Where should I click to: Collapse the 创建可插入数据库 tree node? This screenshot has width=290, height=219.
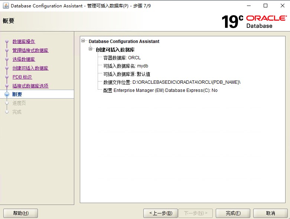(90, 49)
